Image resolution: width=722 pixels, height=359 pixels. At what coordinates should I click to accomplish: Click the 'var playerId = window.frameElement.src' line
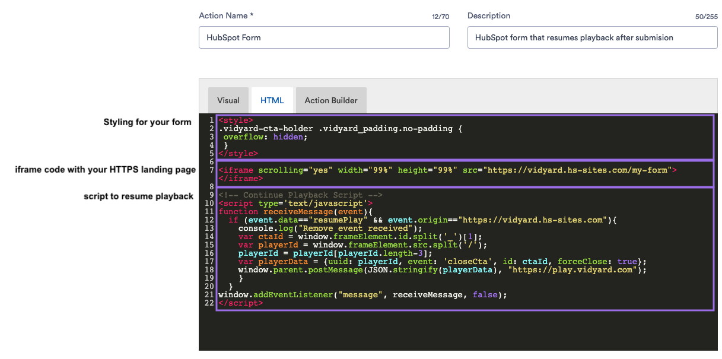tap(362, 245)
